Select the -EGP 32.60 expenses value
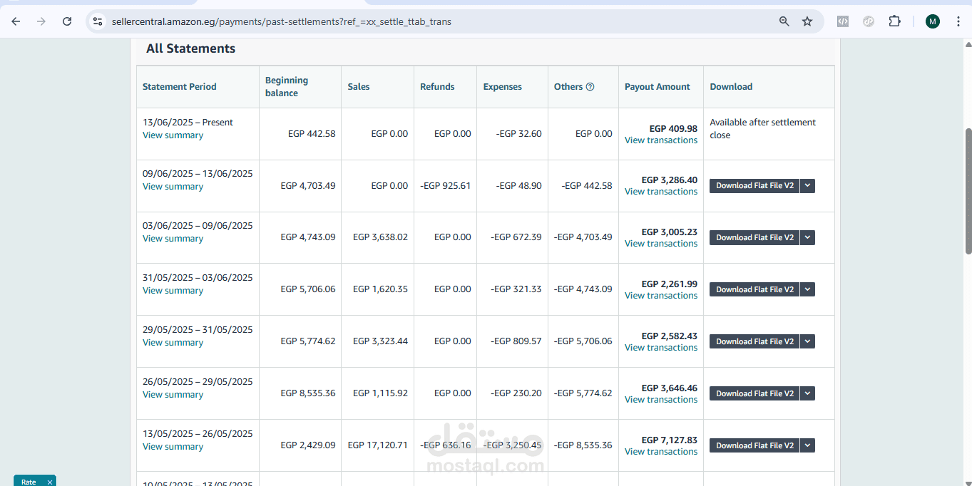The width and height of the screenshot is (972, 486). tap(518, 134)
